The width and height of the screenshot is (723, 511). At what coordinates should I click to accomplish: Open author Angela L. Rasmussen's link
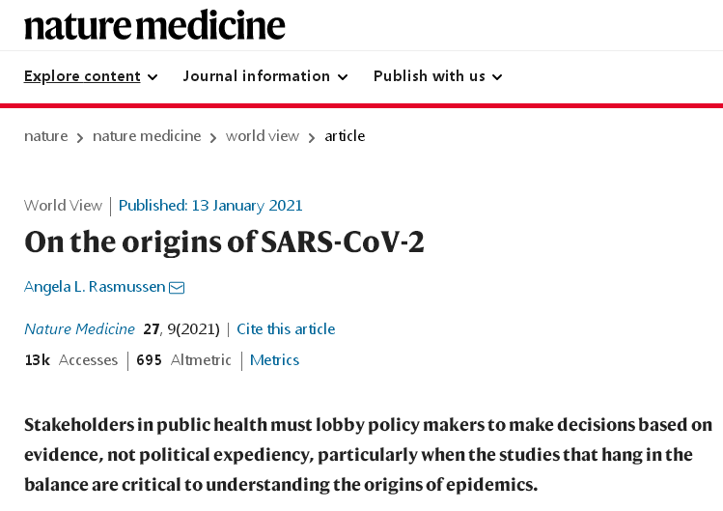pyautogui.click(x=95, y=287)
